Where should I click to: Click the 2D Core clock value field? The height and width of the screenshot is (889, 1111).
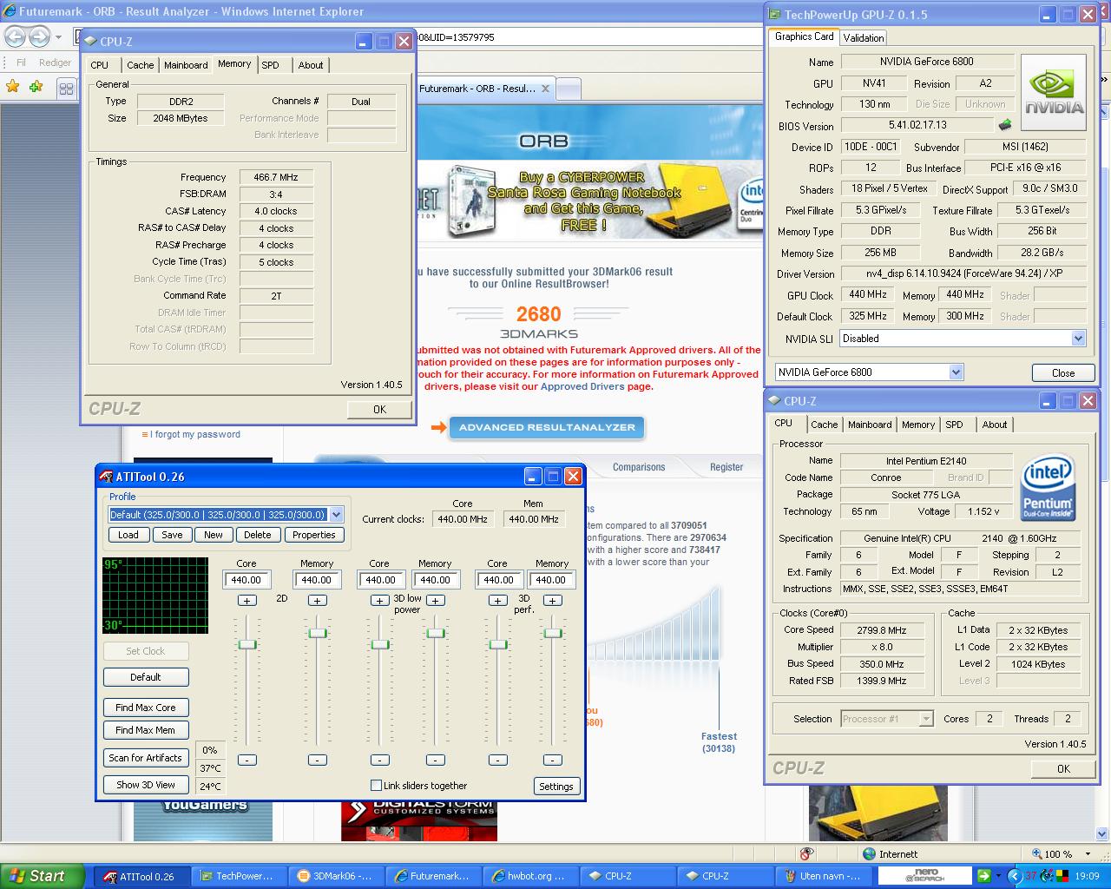pos(247,580)
